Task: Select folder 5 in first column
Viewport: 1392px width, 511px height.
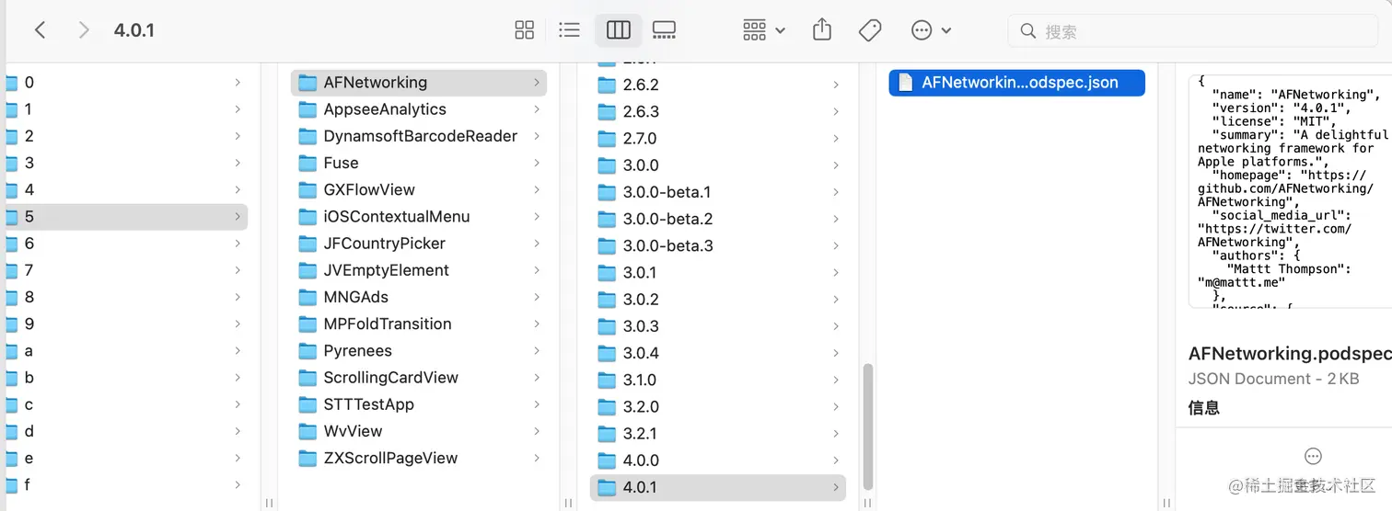Action: [x=126, y=217]
